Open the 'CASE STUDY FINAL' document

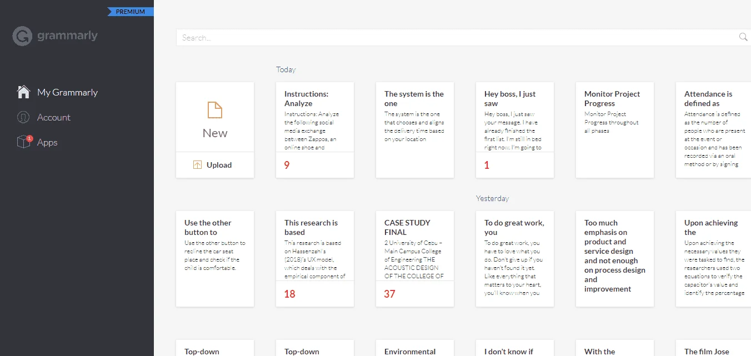coord(415,259)
